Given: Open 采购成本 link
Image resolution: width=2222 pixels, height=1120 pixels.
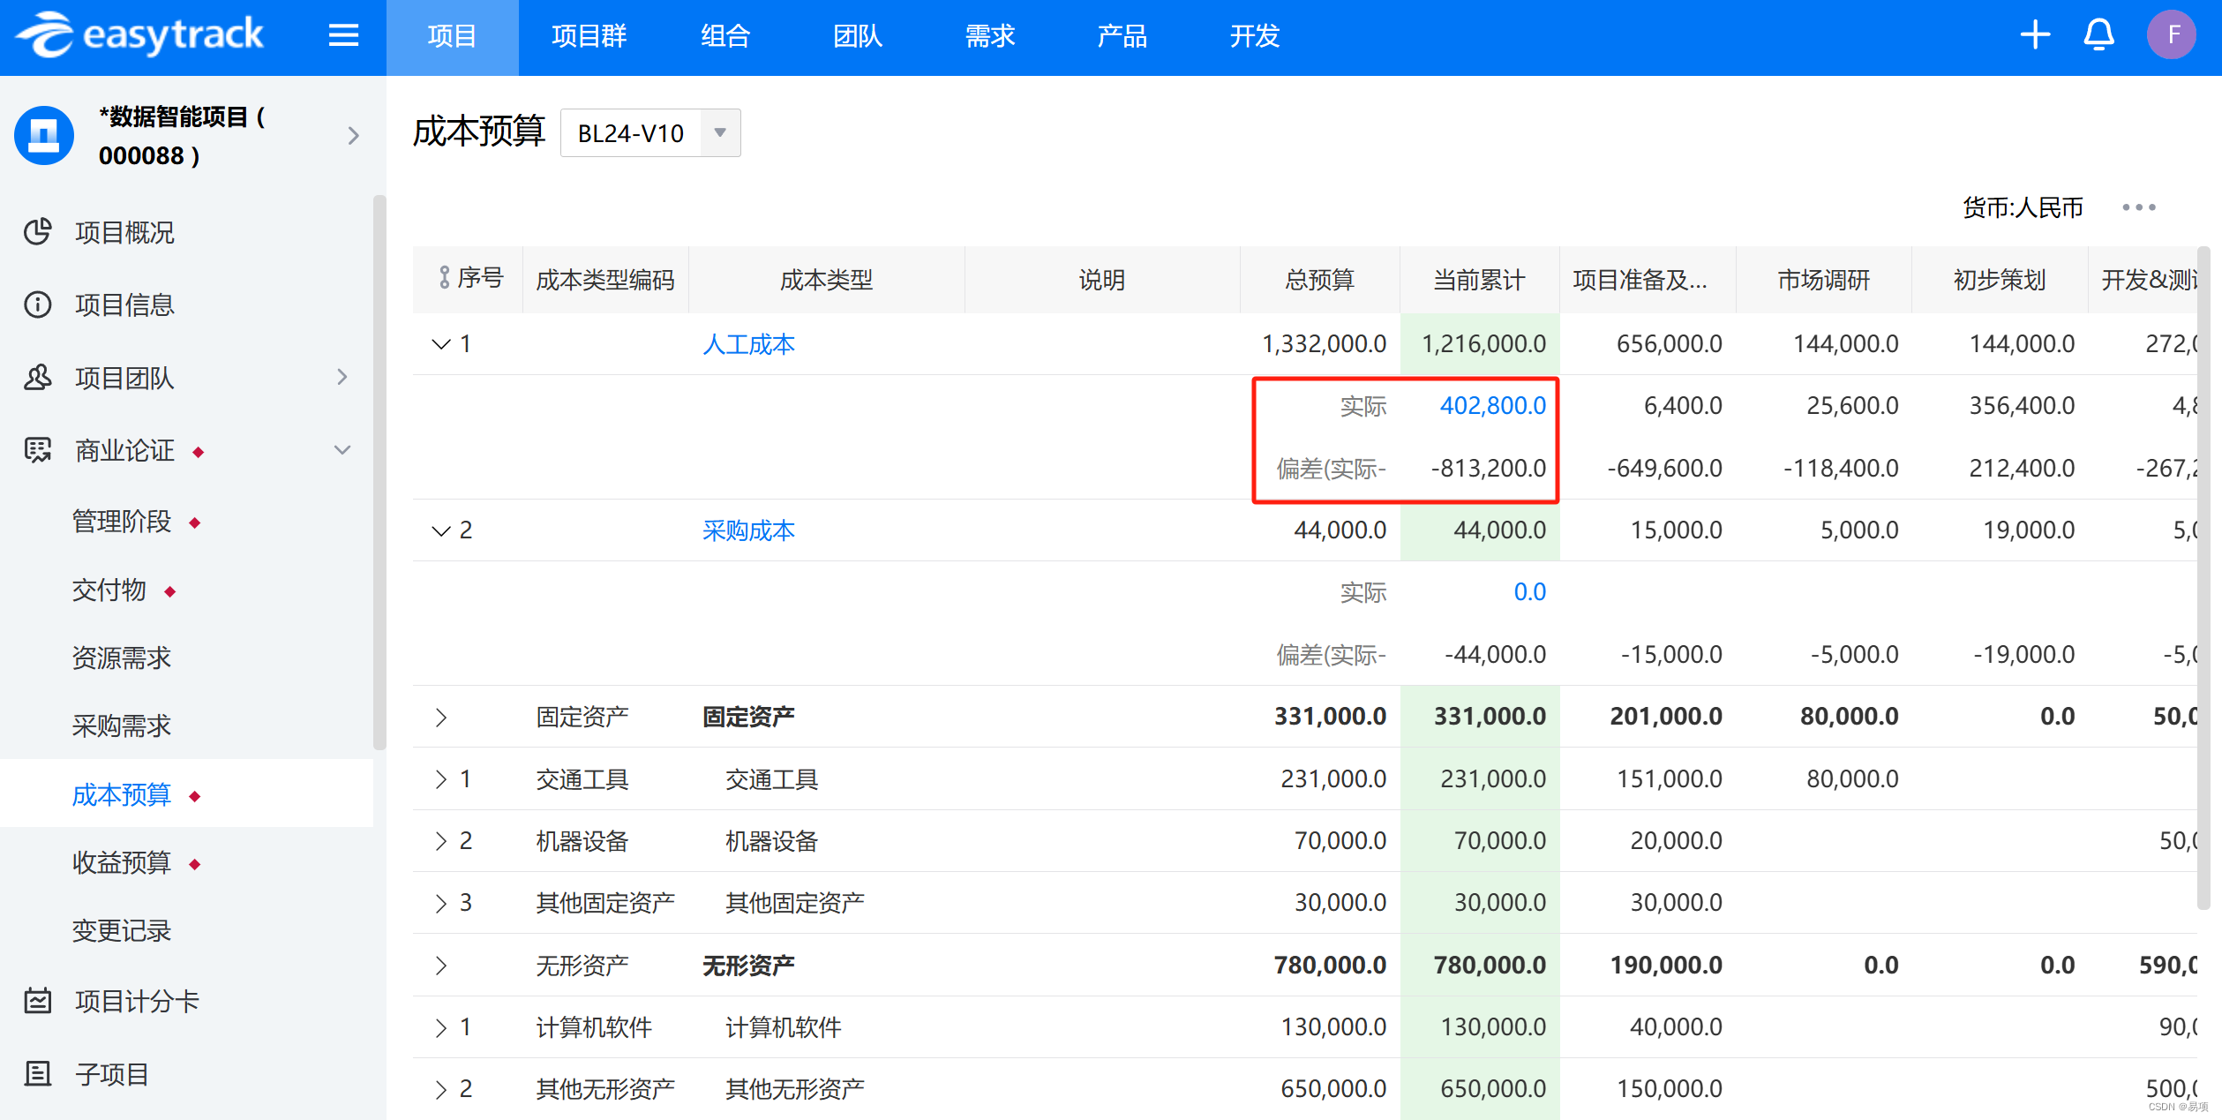Looking at the screenshot, I should click(748, 530).
